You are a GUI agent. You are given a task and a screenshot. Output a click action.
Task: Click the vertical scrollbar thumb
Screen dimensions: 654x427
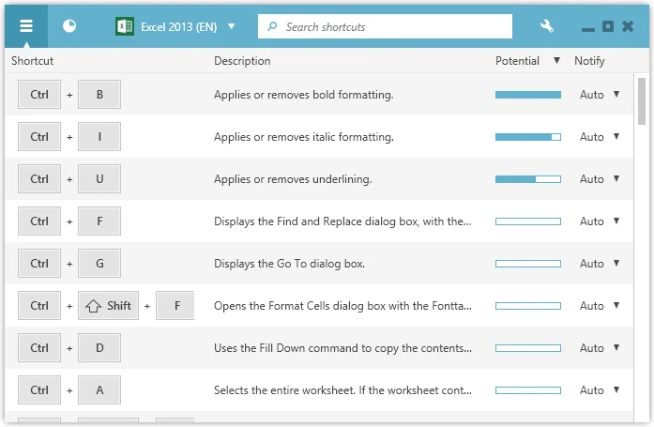tap(642, 99)
